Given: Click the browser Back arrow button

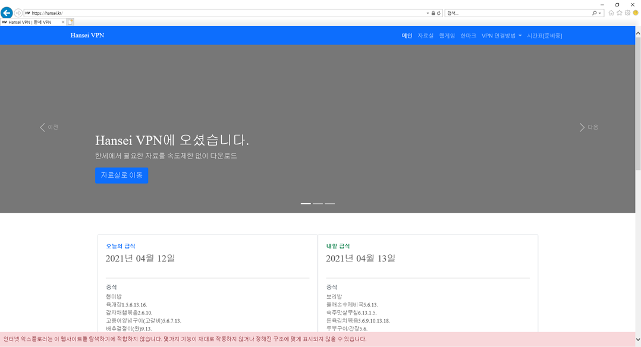Looking at the screenshot, I should click(x=7, y=12).
